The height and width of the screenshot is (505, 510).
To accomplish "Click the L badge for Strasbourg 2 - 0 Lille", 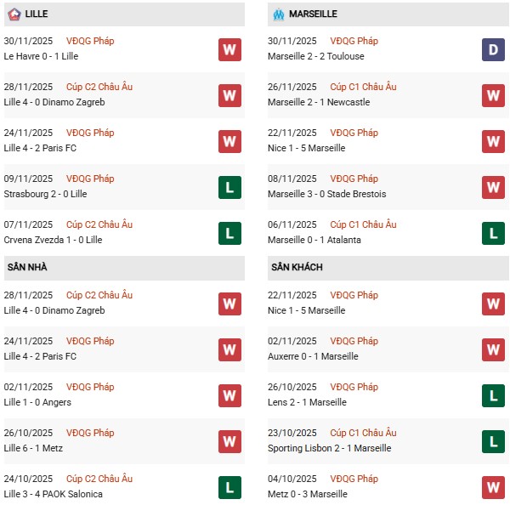I will (229, 187).
